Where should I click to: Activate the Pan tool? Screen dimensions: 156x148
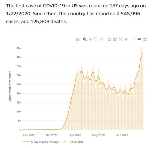(x=90, y=39)
